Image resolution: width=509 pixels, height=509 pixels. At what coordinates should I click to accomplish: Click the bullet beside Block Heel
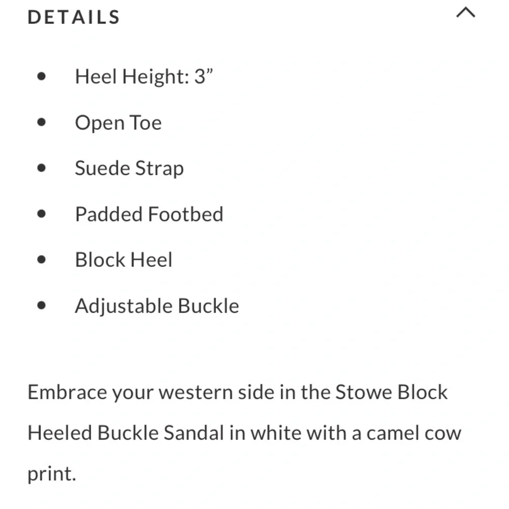(42, 260)
